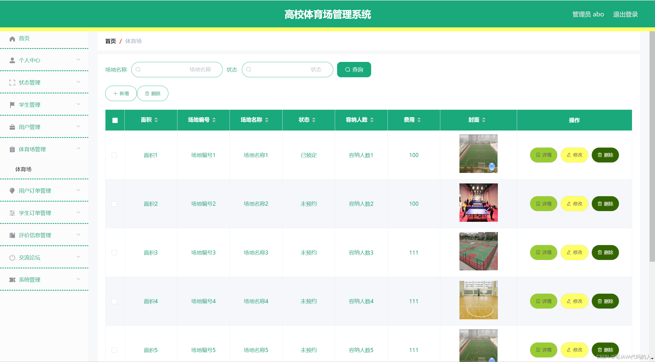Click the flag icon for 学生管理
Viewport: 655px width, 362px height.
point(12,105)
